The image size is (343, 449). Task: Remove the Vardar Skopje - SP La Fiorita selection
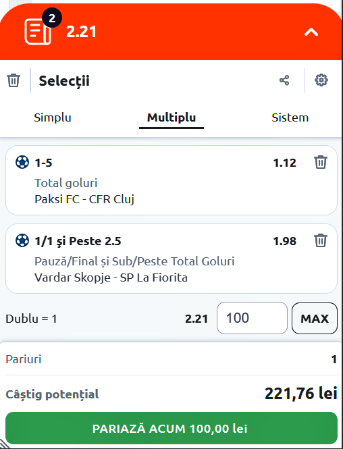click(x=321, y=240)
